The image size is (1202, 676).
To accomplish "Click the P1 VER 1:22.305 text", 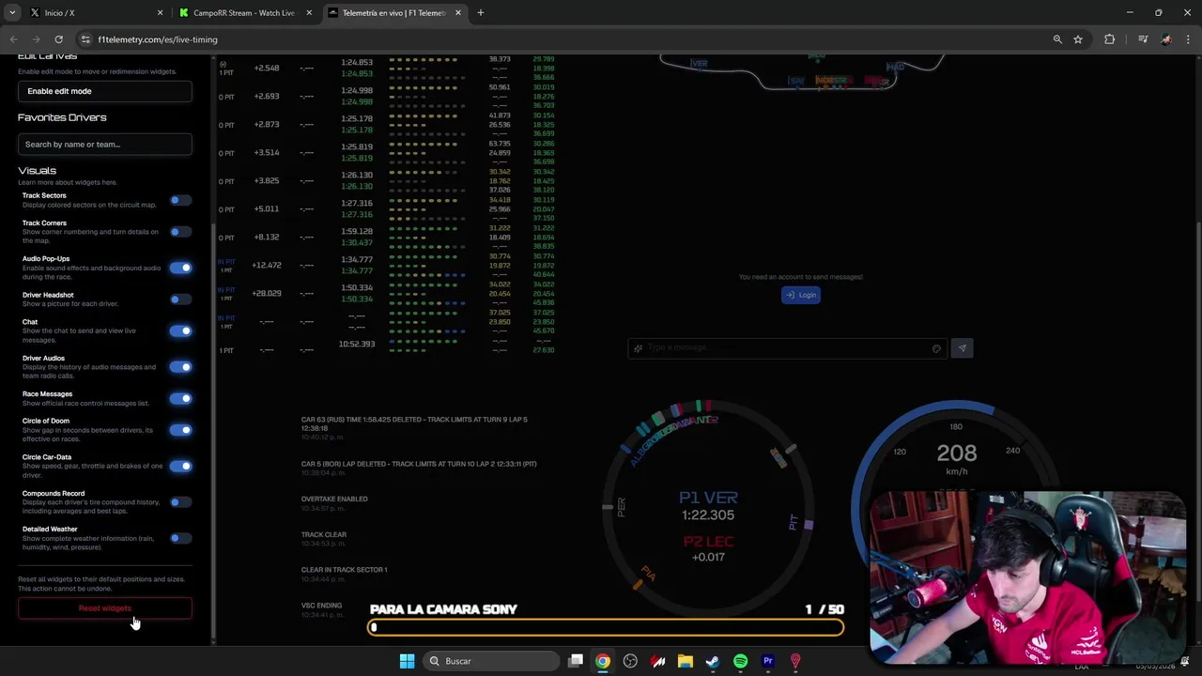I will 708,505.
